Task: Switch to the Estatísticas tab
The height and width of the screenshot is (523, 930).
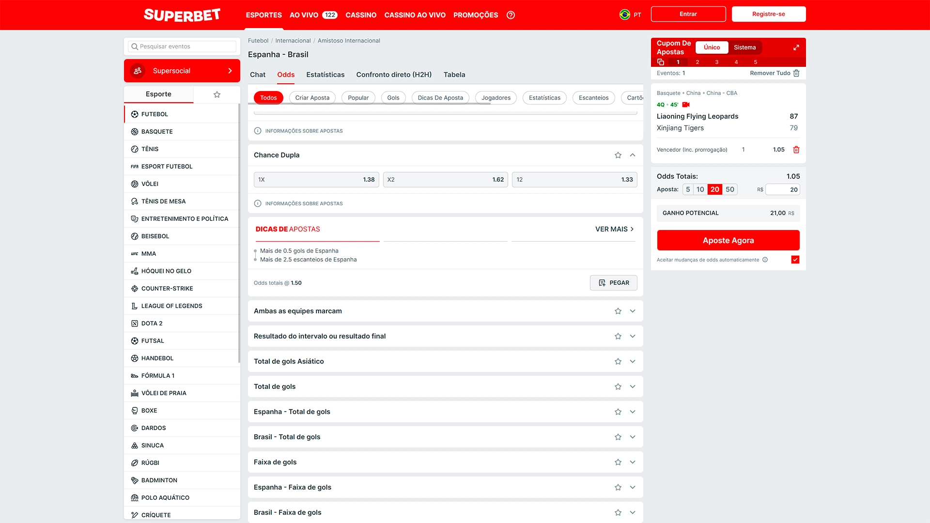Action: [x=325, y=75]
